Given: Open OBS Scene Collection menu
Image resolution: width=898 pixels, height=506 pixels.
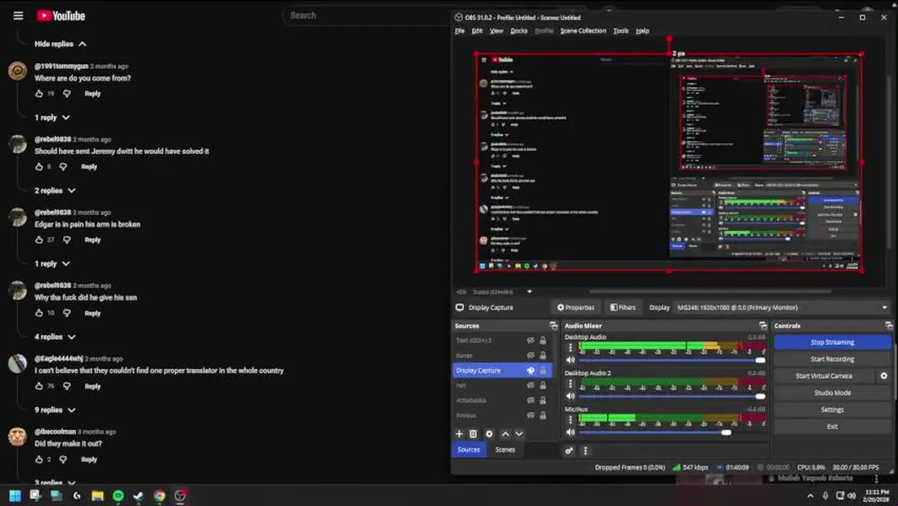Looking at the screenshot, I should coord(583,31).
